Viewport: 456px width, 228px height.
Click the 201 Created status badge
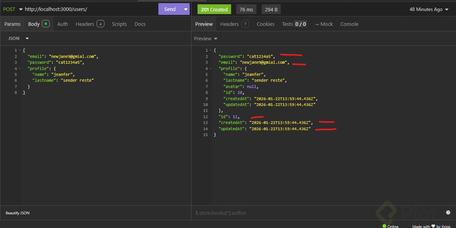pyautogui.click(x=214, y=9)
